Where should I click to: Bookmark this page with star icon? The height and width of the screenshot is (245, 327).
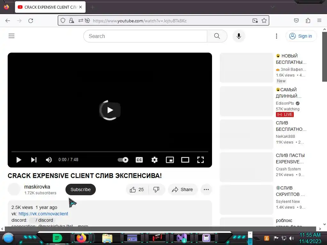pos(264,20)
